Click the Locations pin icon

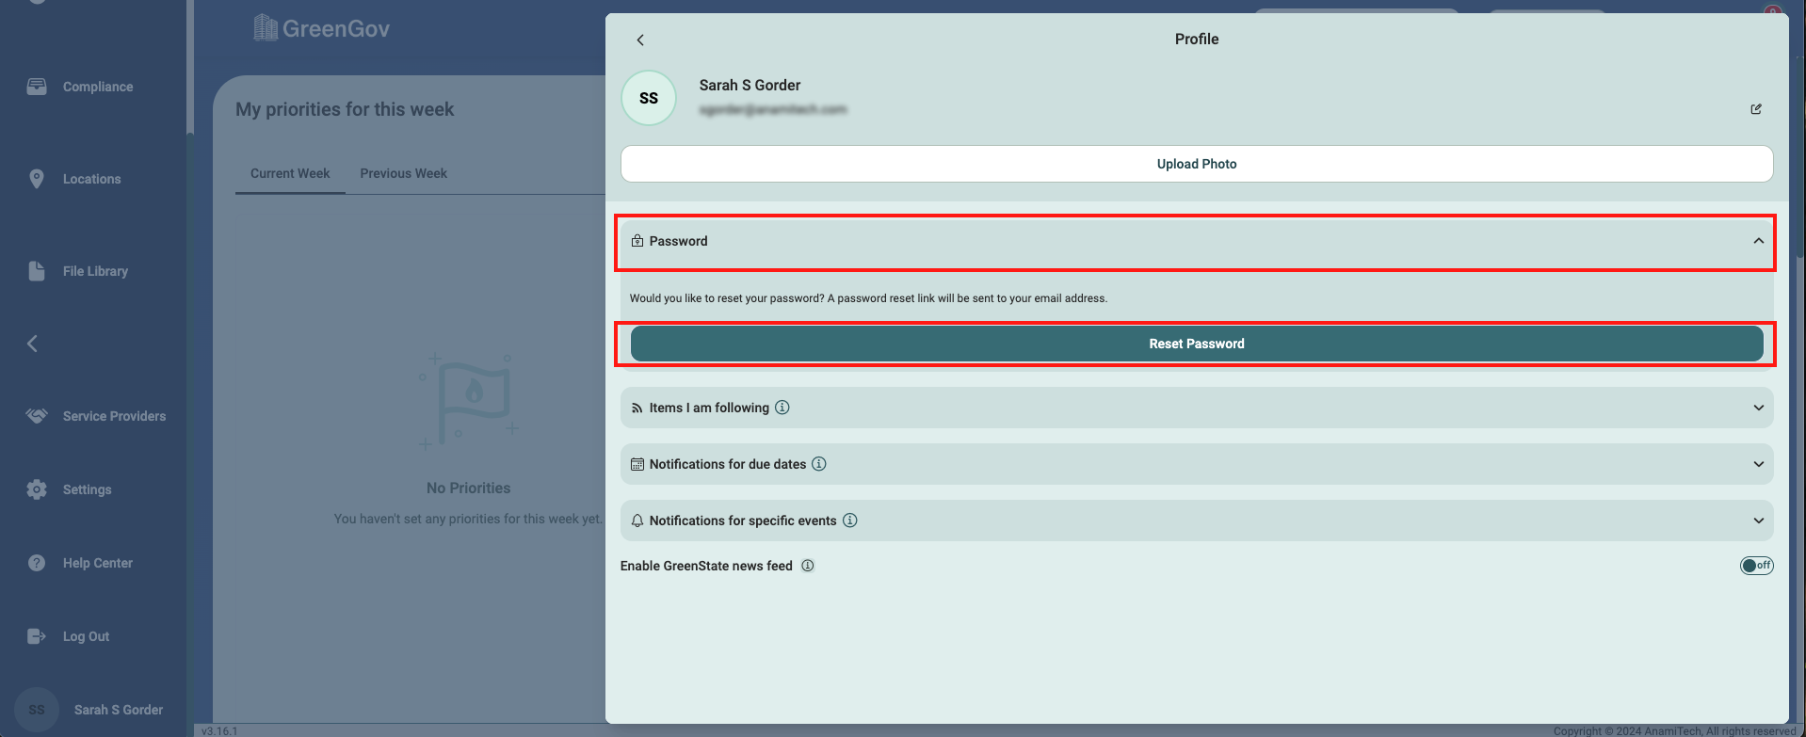click(37, 179)
